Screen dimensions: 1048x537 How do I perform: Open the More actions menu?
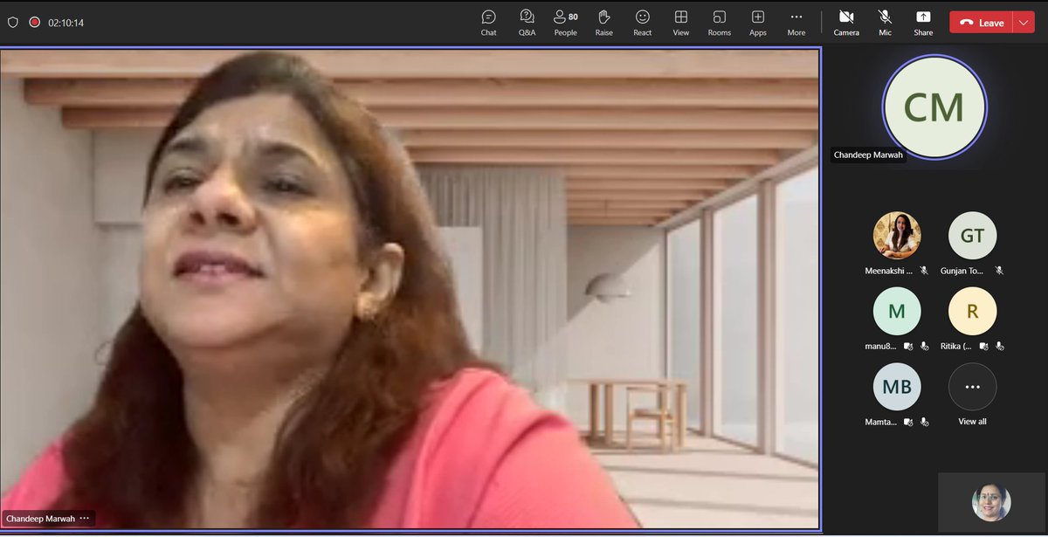click(796, 22)
